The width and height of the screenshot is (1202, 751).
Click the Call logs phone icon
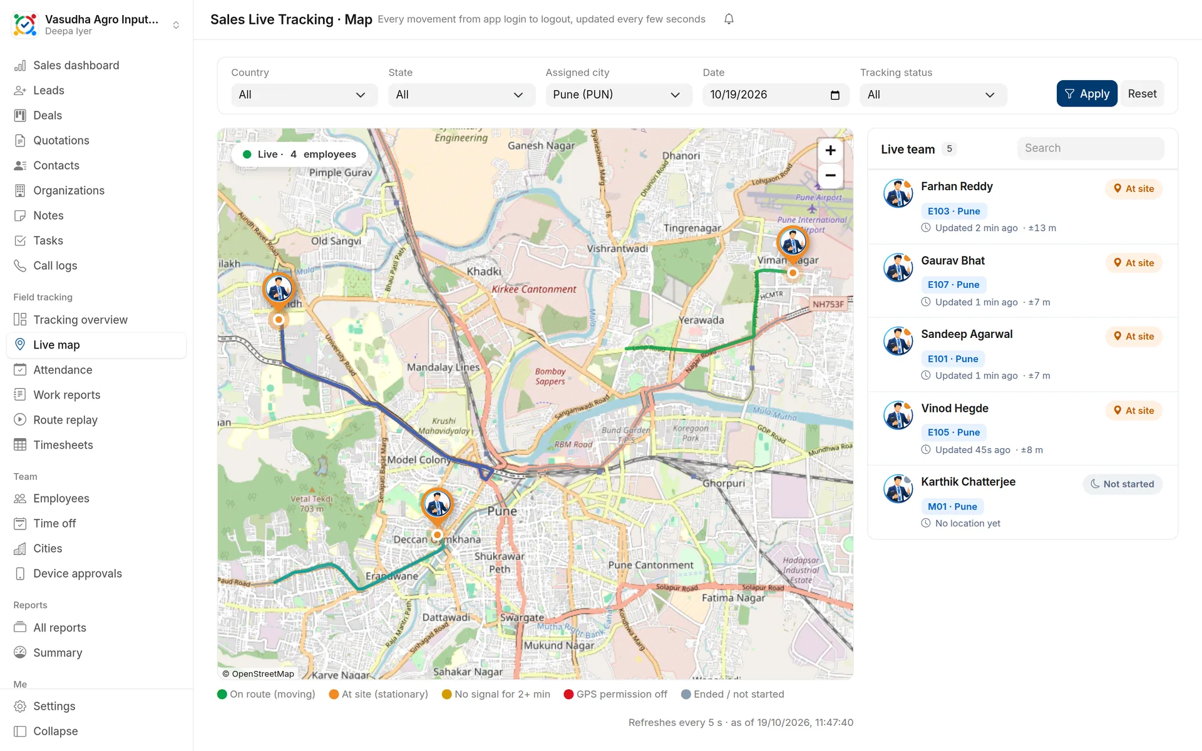pyautogui.click(x=20, y=266)
